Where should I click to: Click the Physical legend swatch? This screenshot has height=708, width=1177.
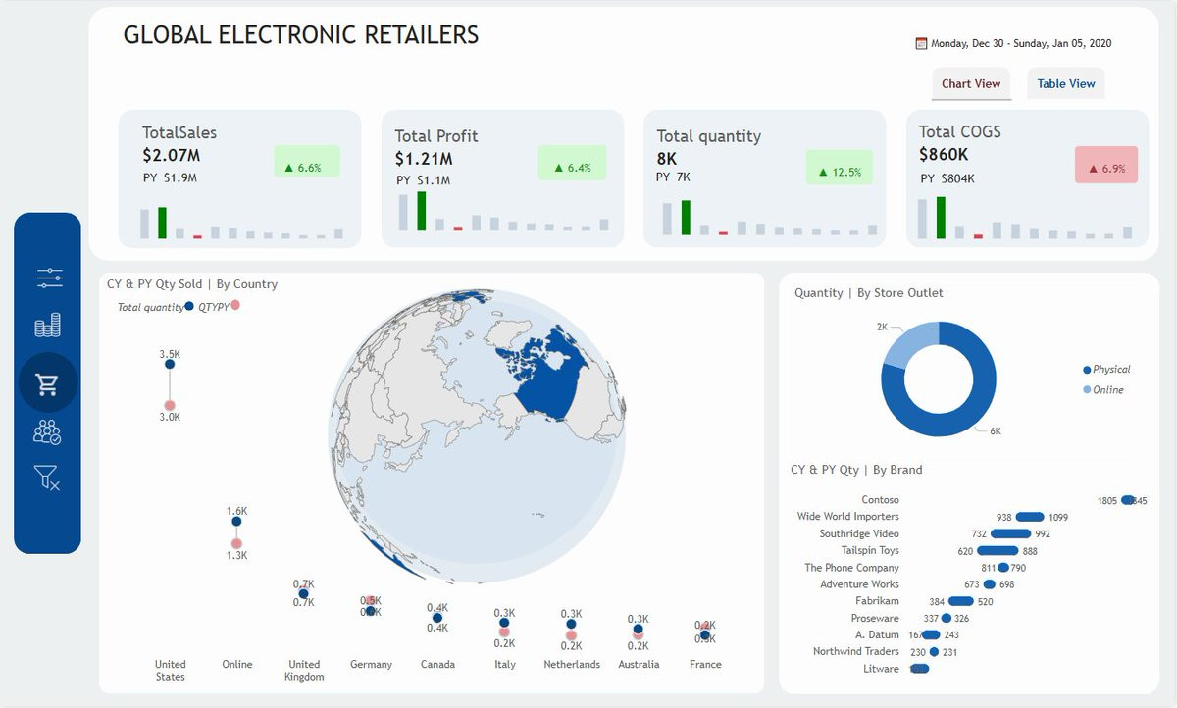tap(1087, 370)
